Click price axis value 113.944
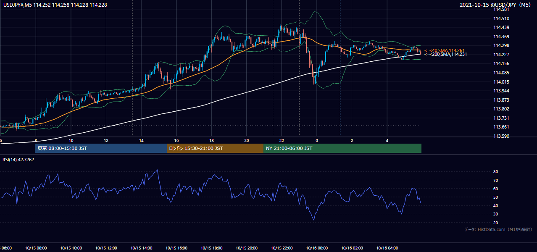This screenshot has width=537, height=252. click(501, 91)
